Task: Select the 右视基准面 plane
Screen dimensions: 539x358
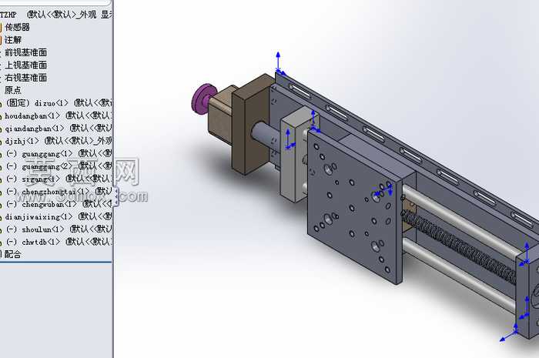Action: [x=25, y=78]
